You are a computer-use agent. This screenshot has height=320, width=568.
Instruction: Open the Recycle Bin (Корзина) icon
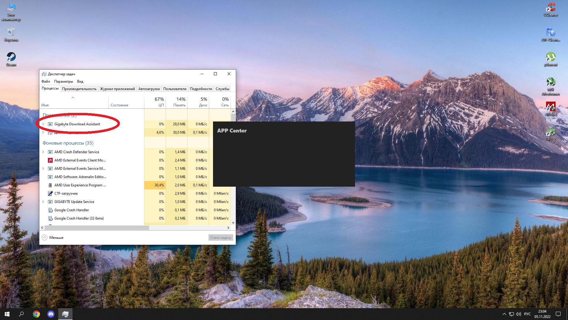coord(11,34)
